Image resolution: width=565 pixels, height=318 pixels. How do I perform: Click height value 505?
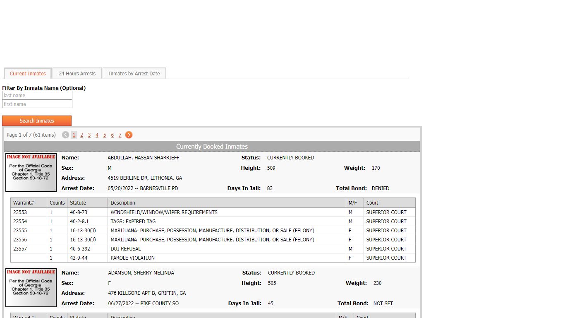click(272, 283)
